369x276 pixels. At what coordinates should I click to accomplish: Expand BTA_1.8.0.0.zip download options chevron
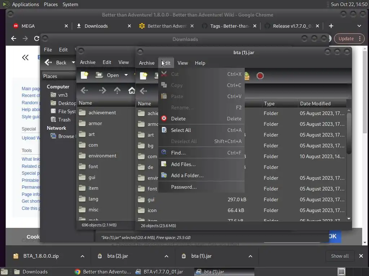pos(83,256)
